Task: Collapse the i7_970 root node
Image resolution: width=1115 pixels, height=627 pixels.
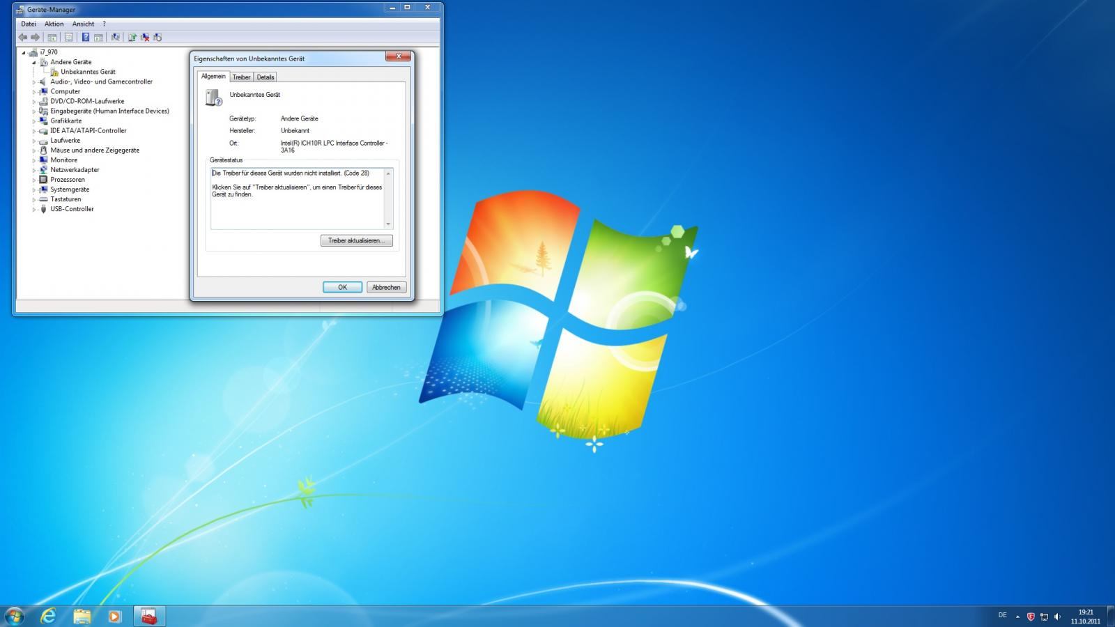Action: coord(23,52)
